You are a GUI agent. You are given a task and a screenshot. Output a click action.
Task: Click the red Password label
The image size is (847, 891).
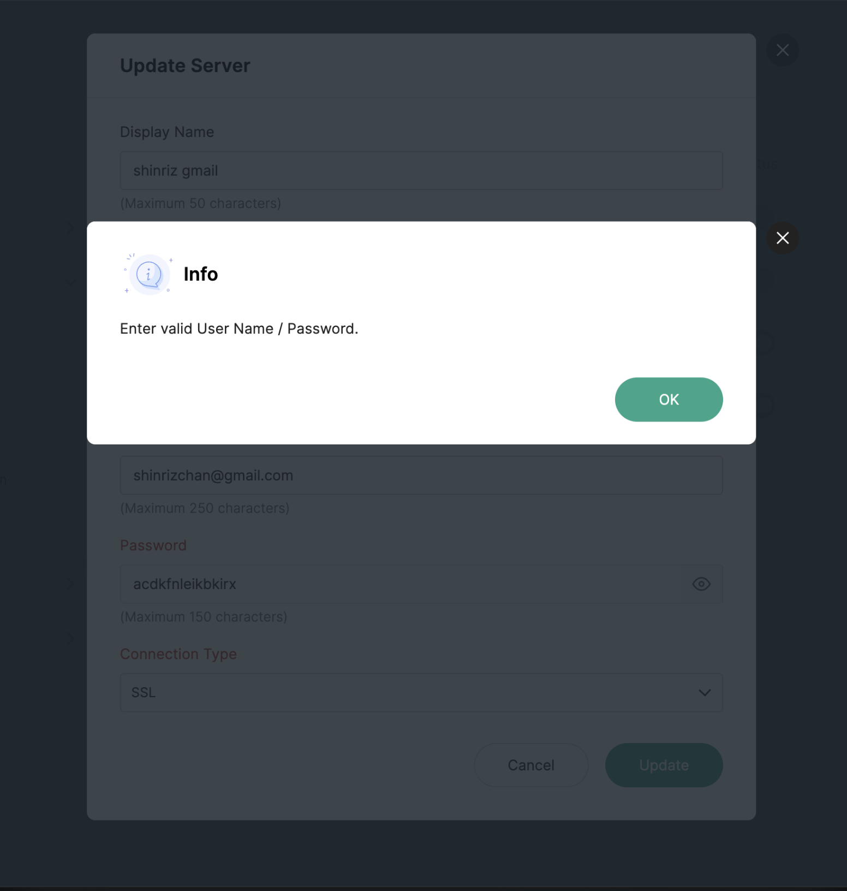pyautogui.click(x=153, y=545)
